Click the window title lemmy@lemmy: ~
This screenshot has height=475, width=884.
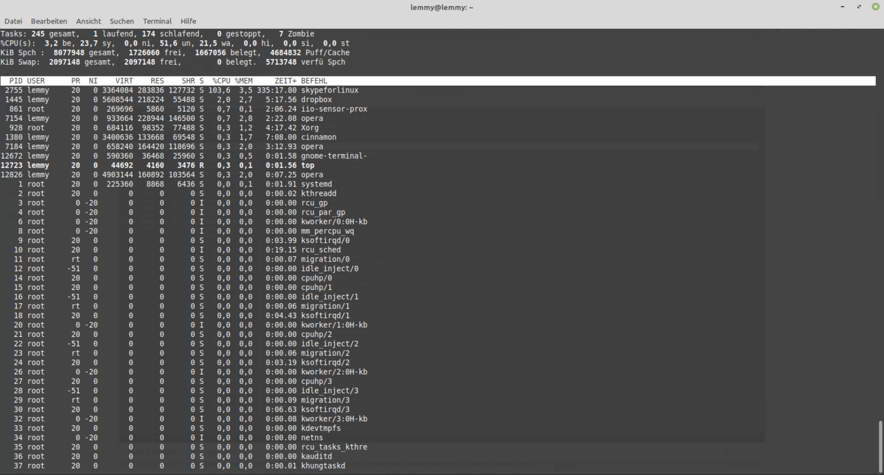click(442, 8)
